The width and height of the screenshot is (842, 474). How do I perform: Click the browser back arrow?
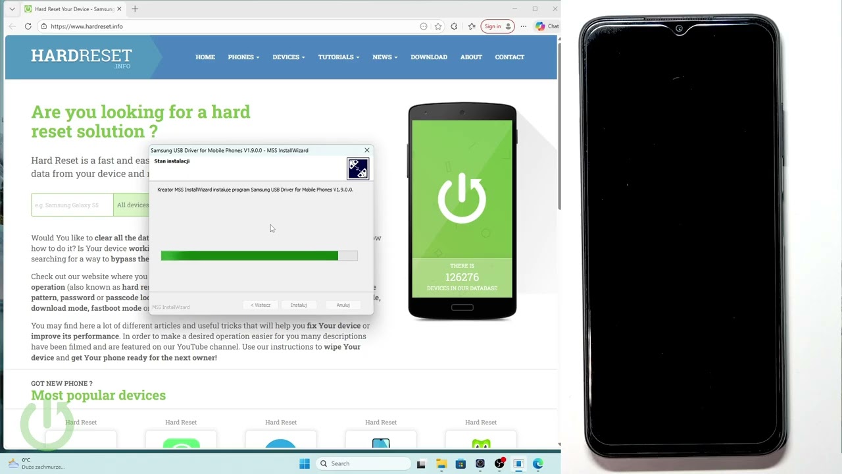12,26
